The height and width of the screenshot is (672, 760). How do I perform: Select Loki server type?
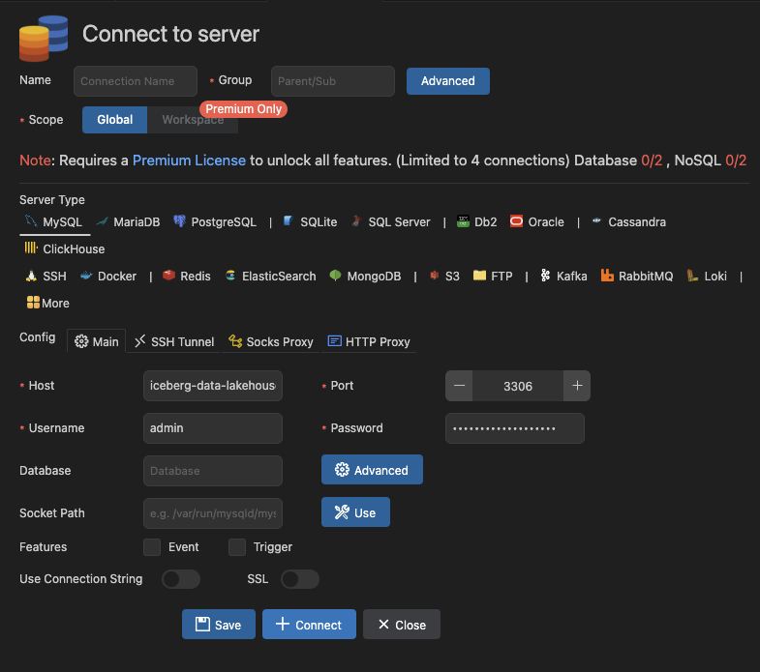click(x=707, y=277)
